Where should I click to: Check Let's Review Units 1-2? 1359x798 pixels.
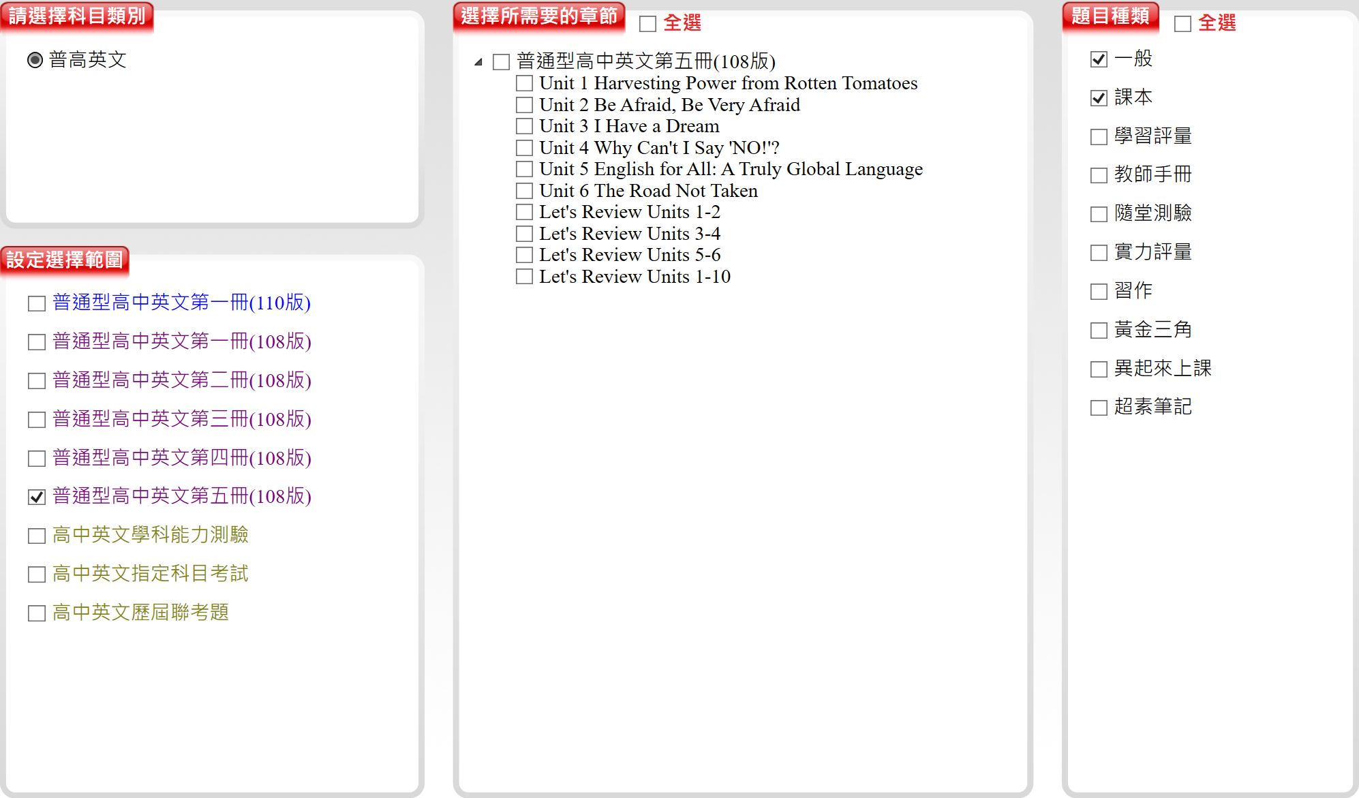[524, 212]
